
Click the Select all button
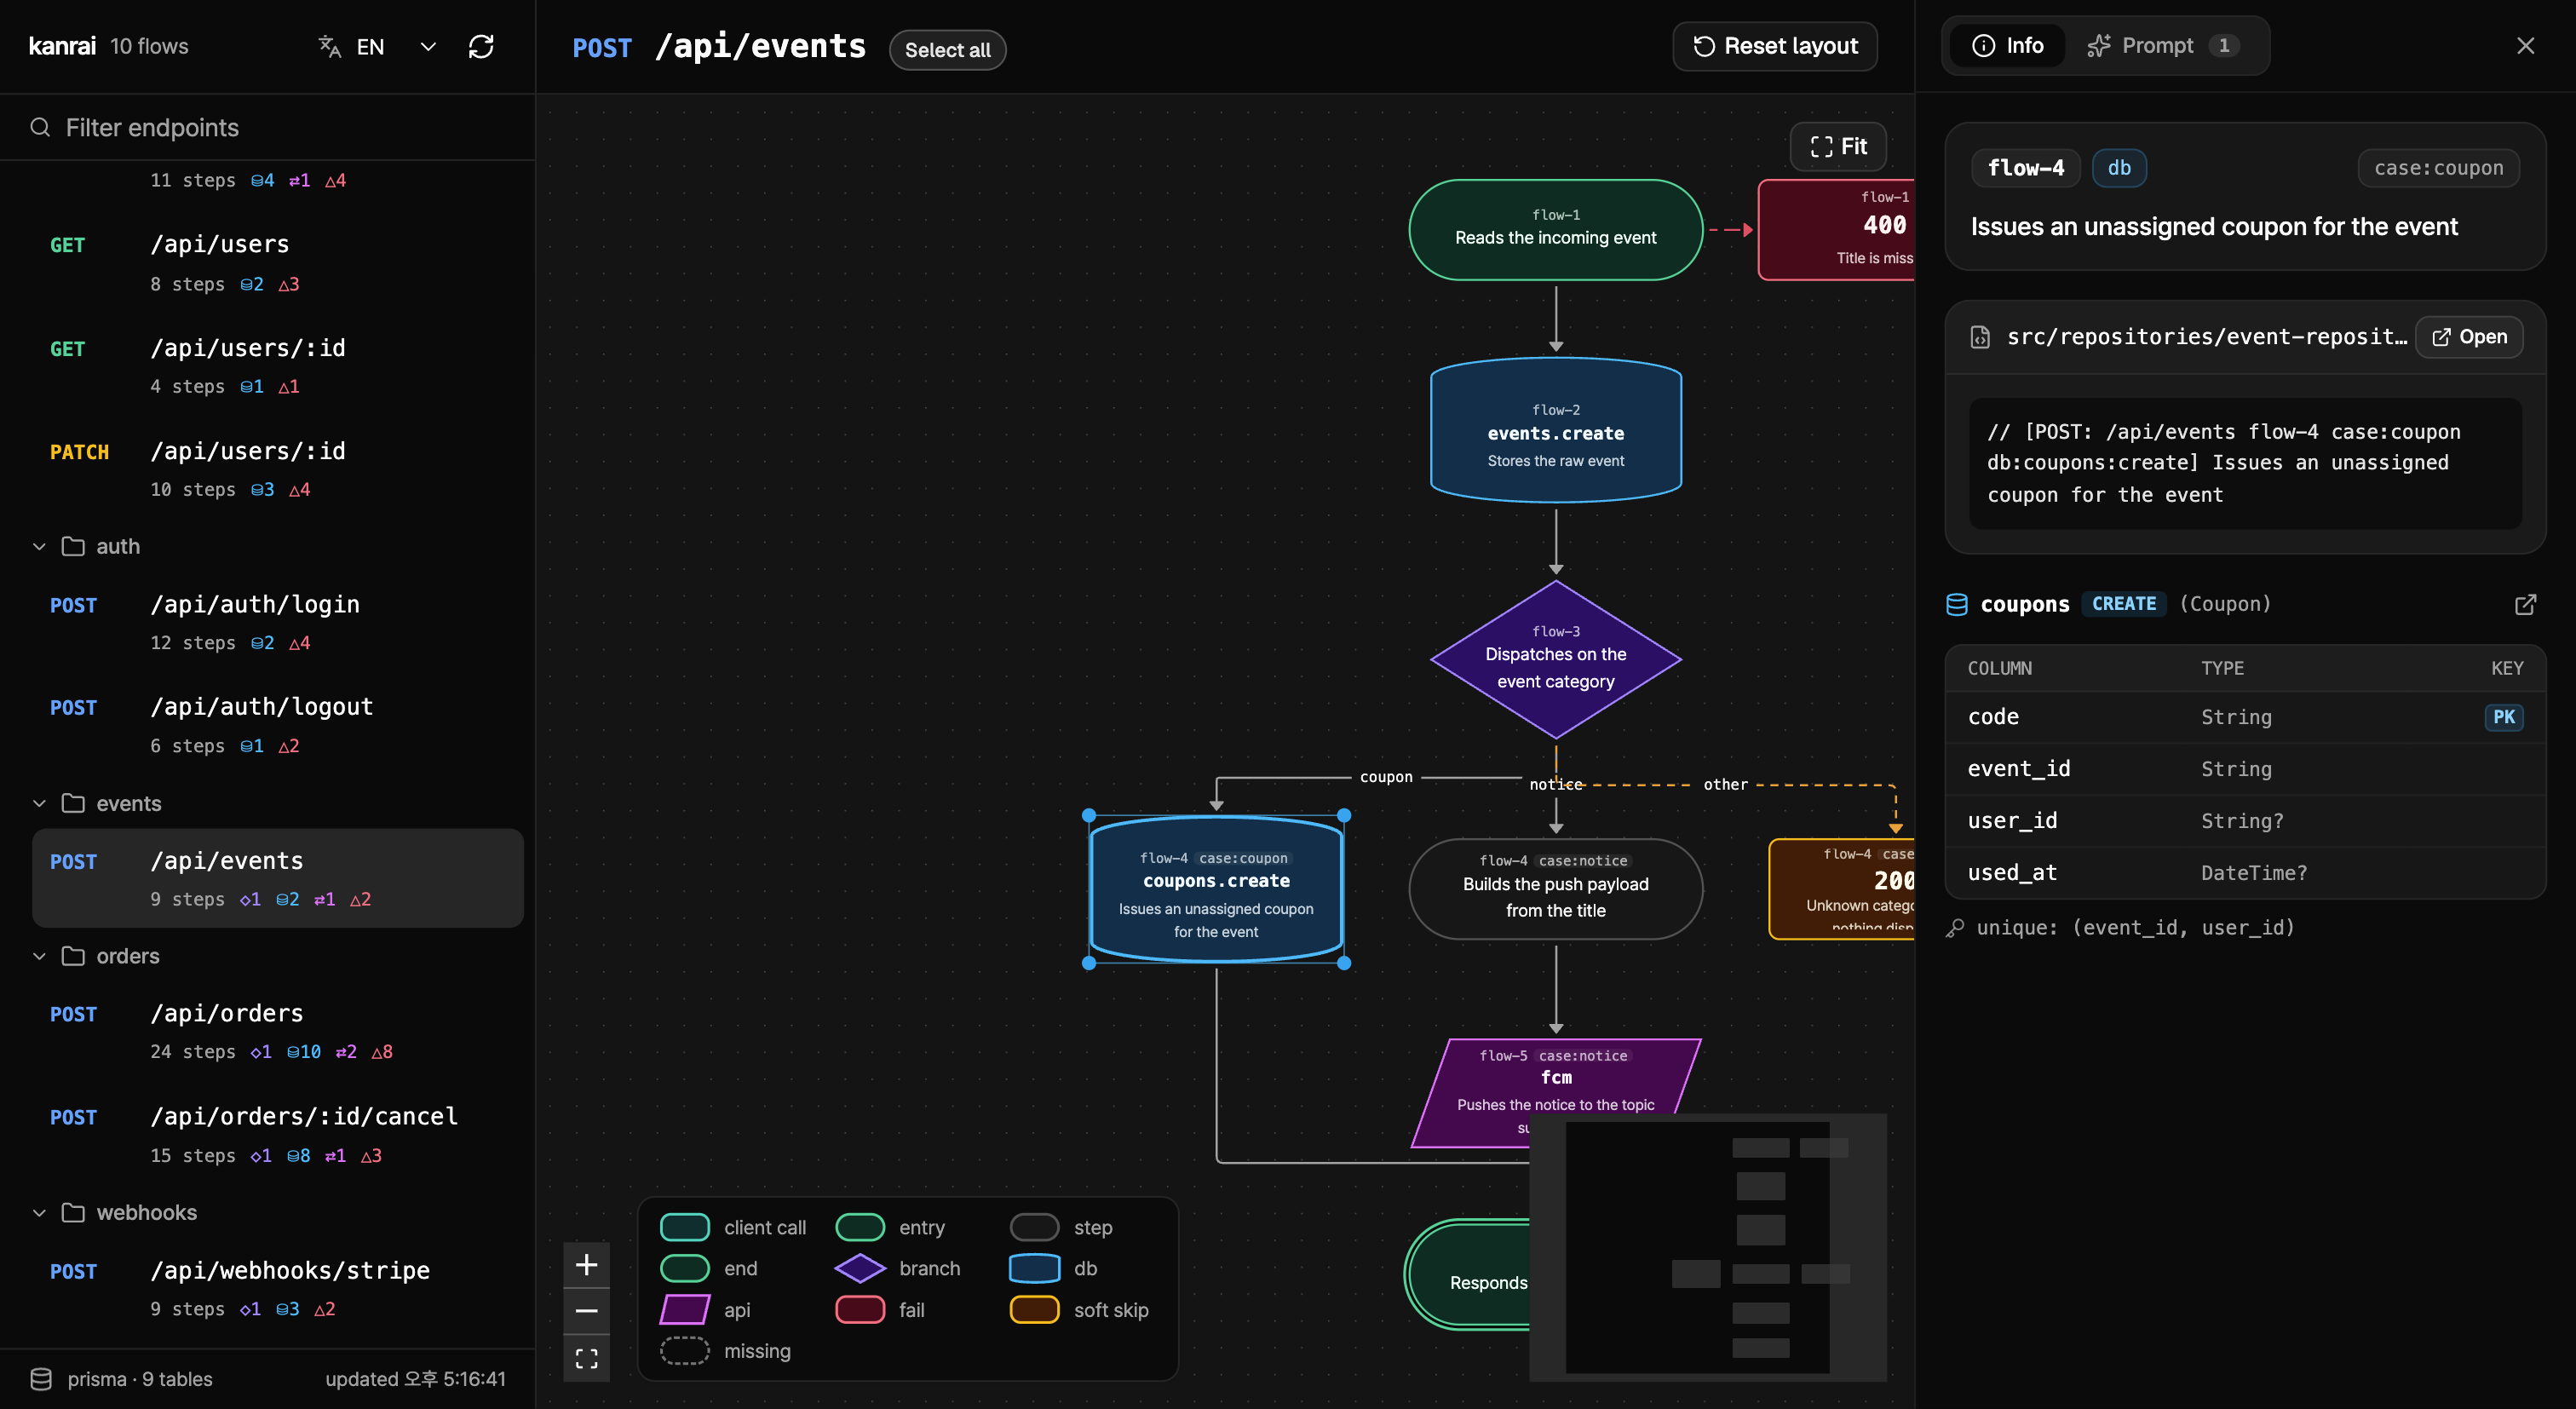click(x=947, y=50)
